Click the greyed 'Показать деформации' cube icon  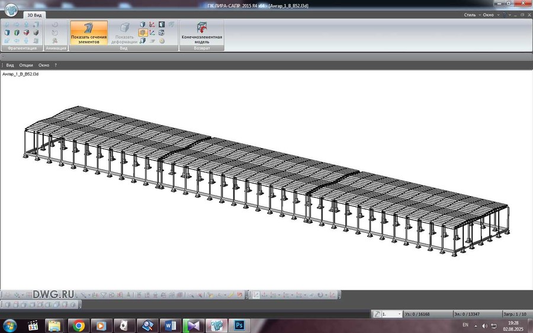124,27
